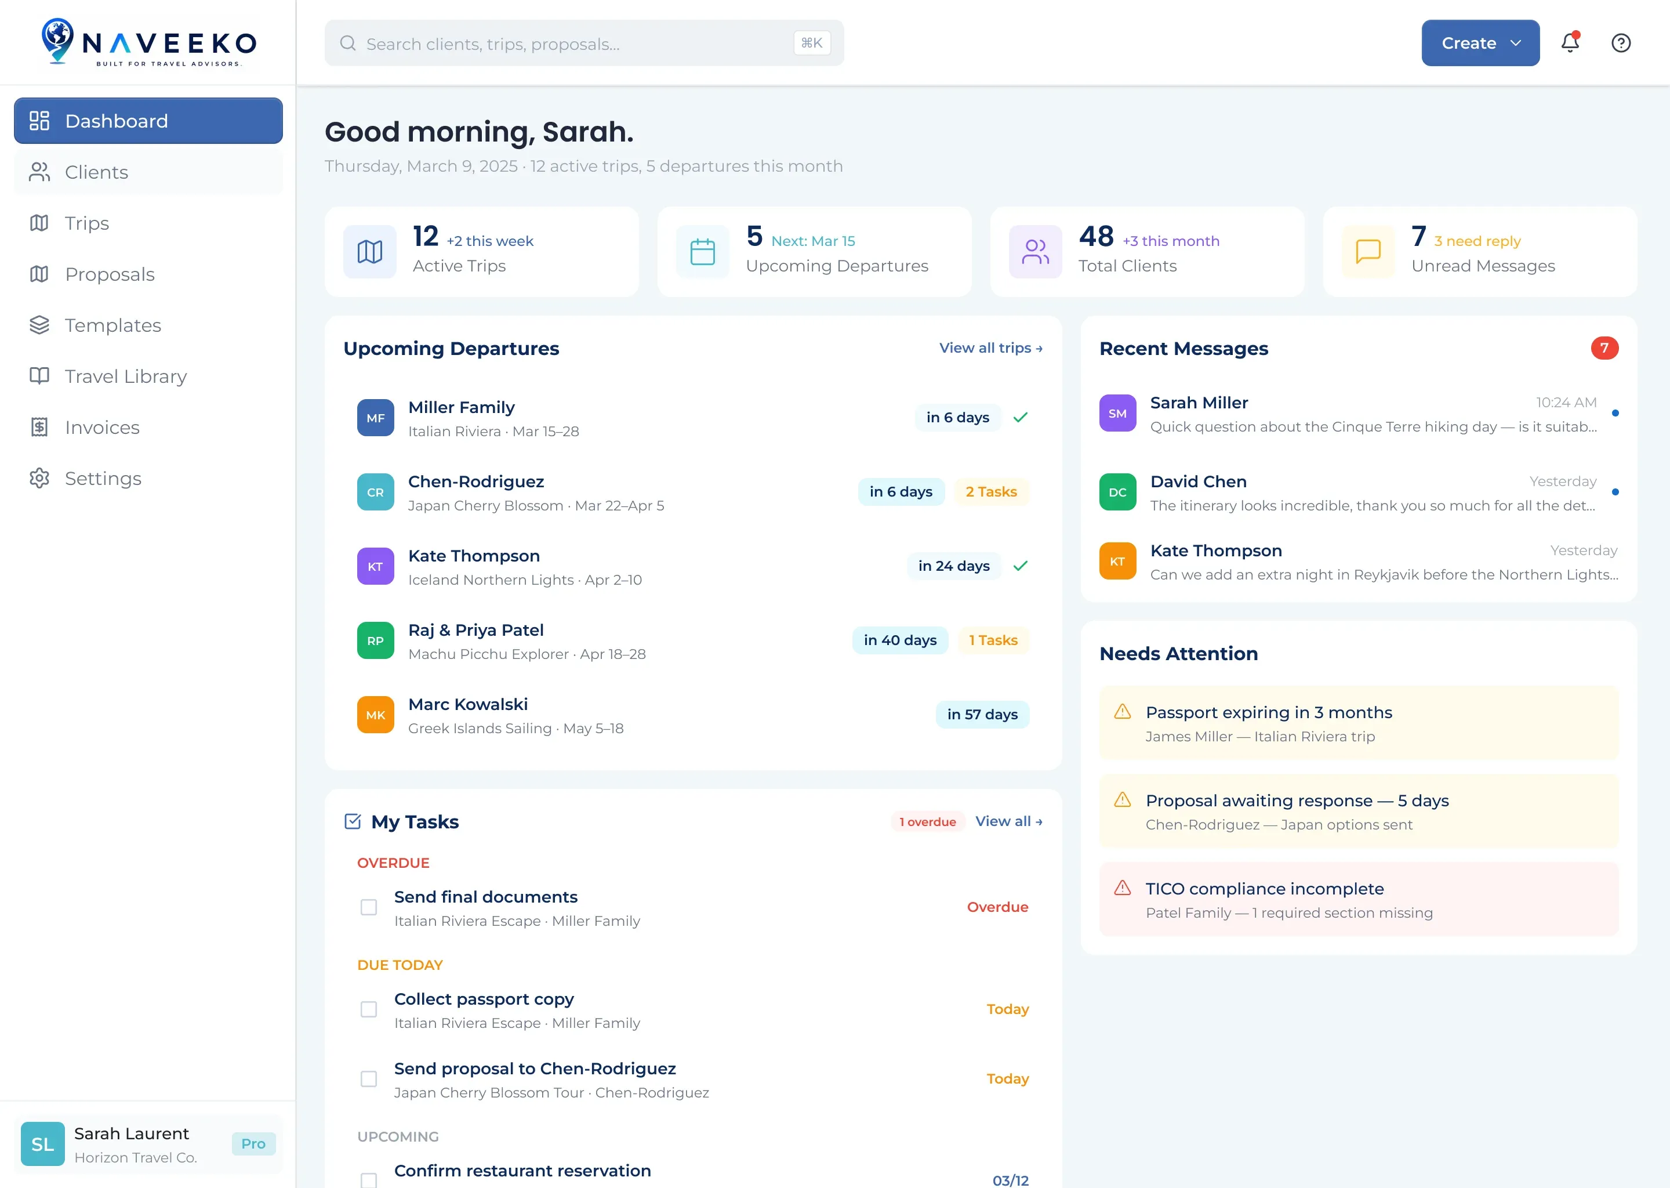
Task: Click the warning icon on TICO compliance alert
Action: click(1123, 888)
